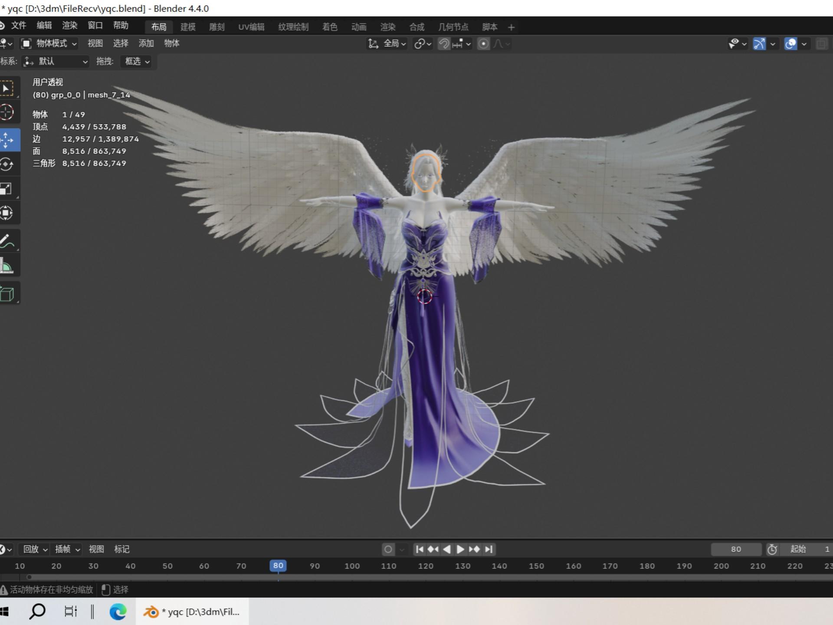Select the Measure tool
Image resolution: width=833 pixels, height=625 pixels.
[x=7, y=266]
